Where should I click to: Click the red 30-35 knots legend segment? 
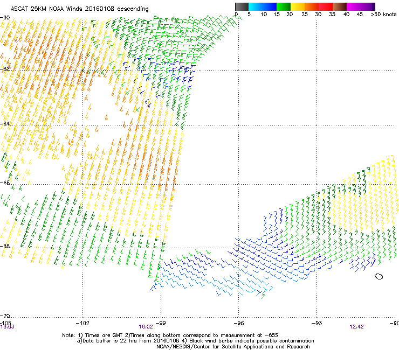point(326,6)
